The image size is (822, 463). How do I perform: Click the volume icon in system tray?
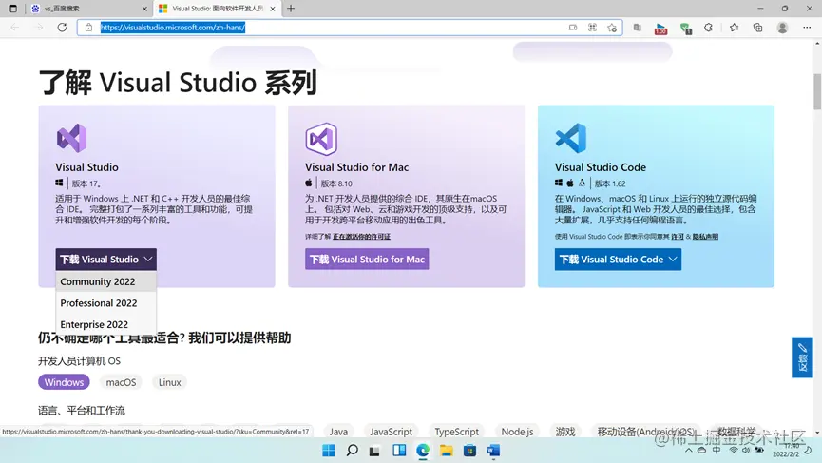745,451
